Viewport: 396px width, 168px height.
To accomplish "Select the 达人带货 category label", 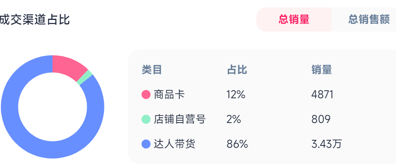I will pos(175,144).
